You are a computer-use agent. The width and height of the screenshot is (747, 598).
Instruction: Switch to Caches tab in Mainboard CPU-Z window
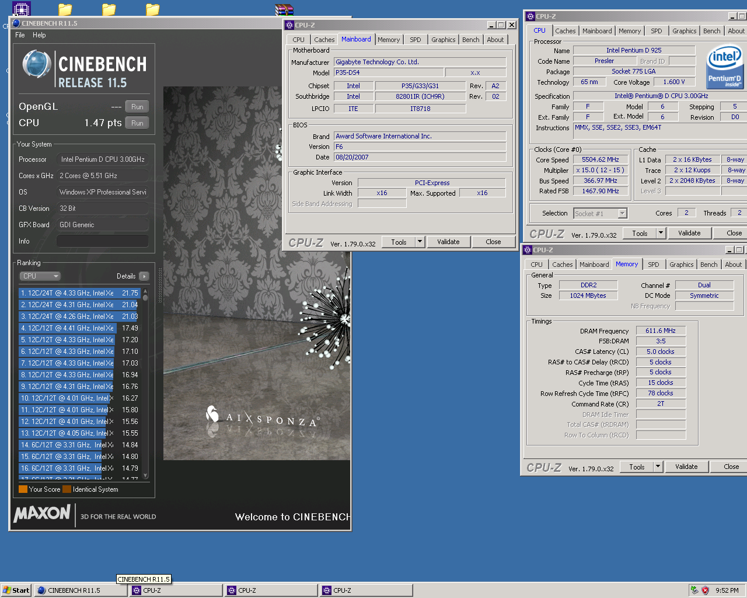pos(324,40)
